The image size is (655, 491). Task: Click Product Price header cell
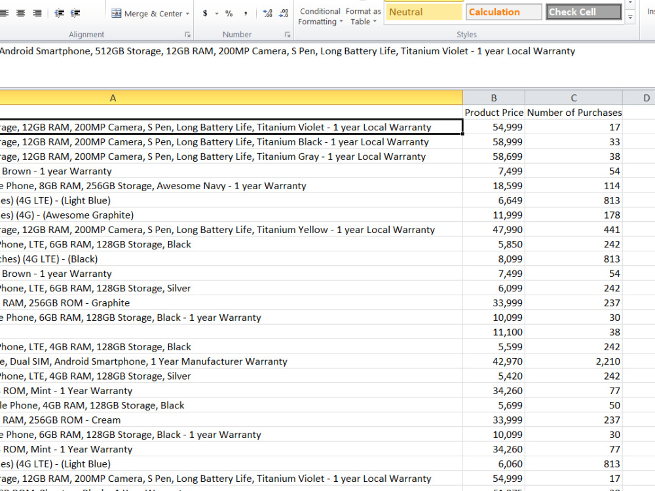[x=494, y=113]
